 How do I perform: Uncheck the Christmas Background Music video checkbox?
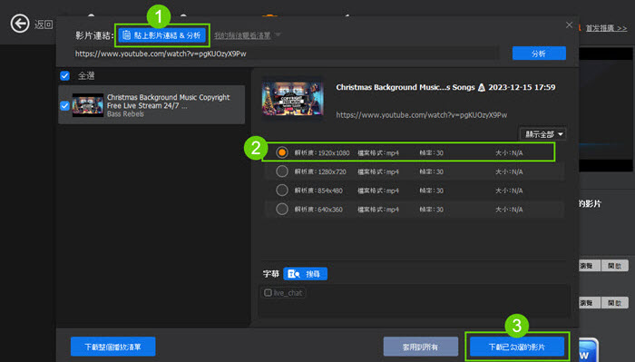pyautogui.click(x=64, y=105)
